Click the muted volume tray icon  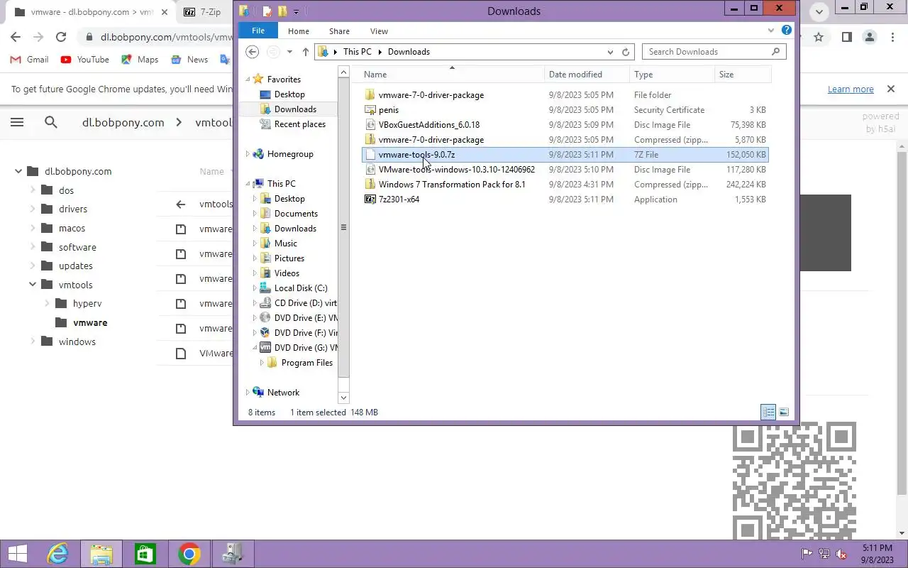click(x=841, y=554)
